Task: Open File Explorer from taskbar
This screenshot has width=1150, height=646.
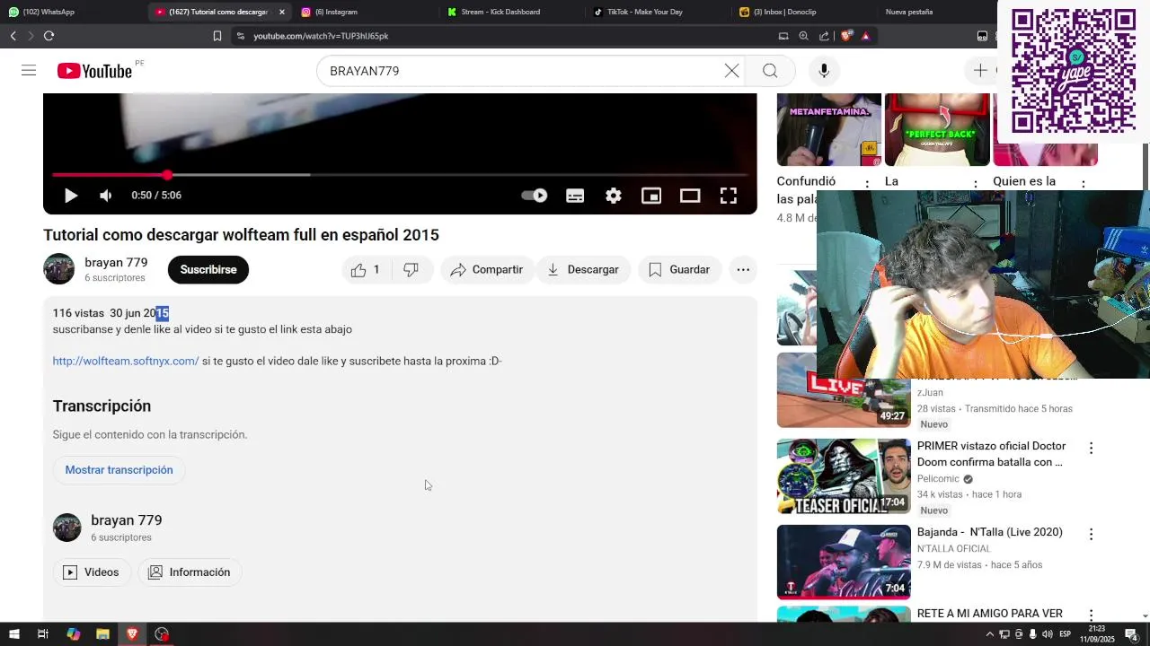Action: (102, 634)
